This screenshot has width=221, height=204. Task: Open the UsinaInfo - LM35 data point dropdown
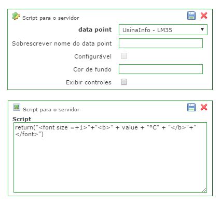pos(163,30)
